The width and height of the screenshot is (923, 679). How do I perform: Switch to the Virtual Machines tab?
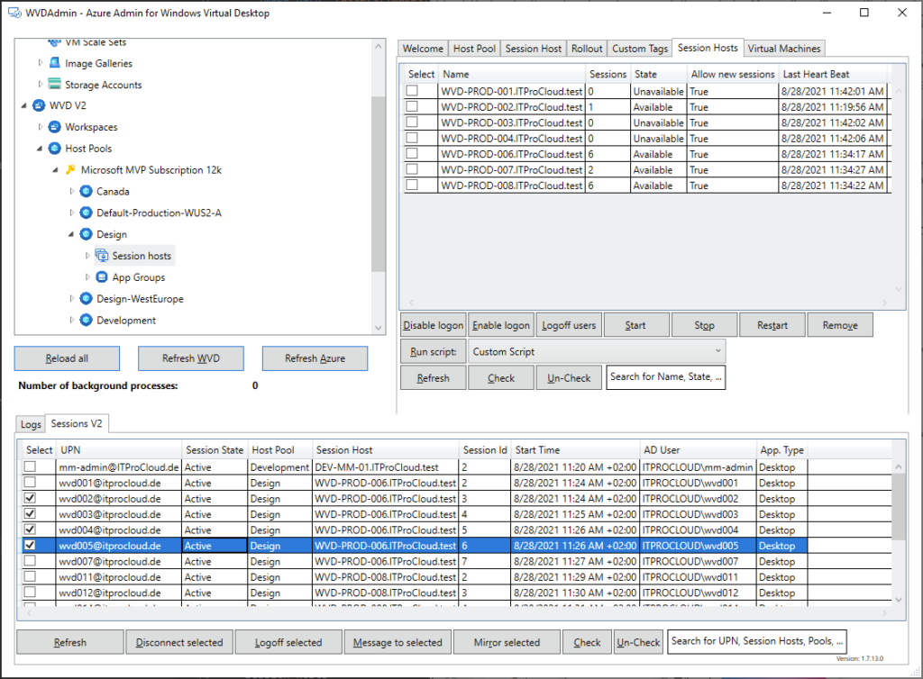[x=783, y=49]
